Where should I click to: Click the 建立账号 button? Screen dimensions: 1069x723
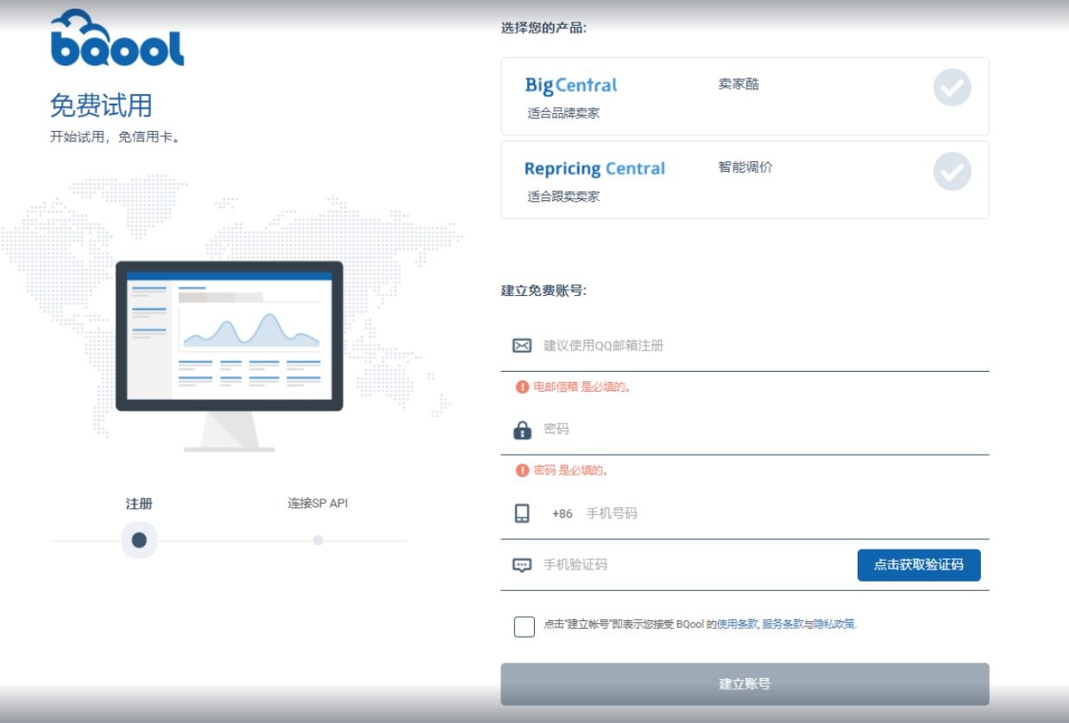tap(745, 684)
